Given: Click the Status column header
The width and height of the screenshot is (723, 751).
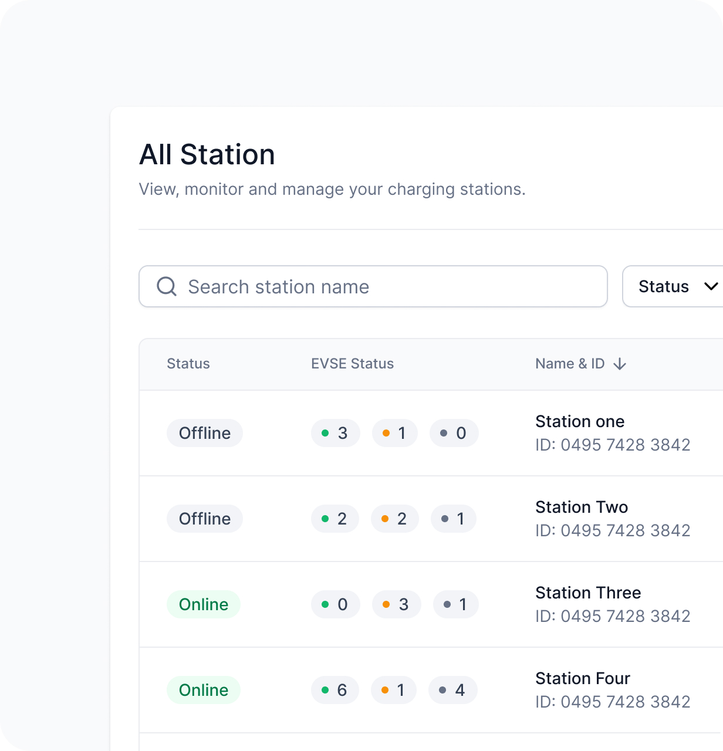Looking at the screenshot, I should pos(188,364).
